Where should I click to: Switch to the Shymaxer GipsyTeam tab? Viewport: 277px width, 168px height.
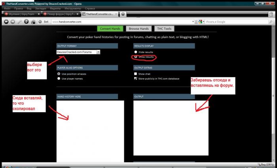point(22,14)
